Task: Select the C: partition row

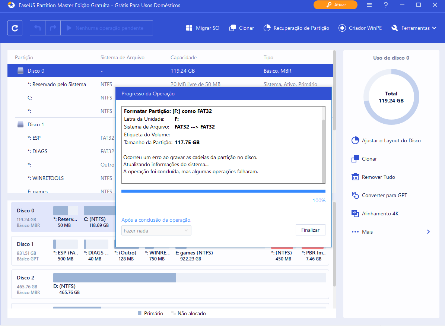Action: coord(61,98)
